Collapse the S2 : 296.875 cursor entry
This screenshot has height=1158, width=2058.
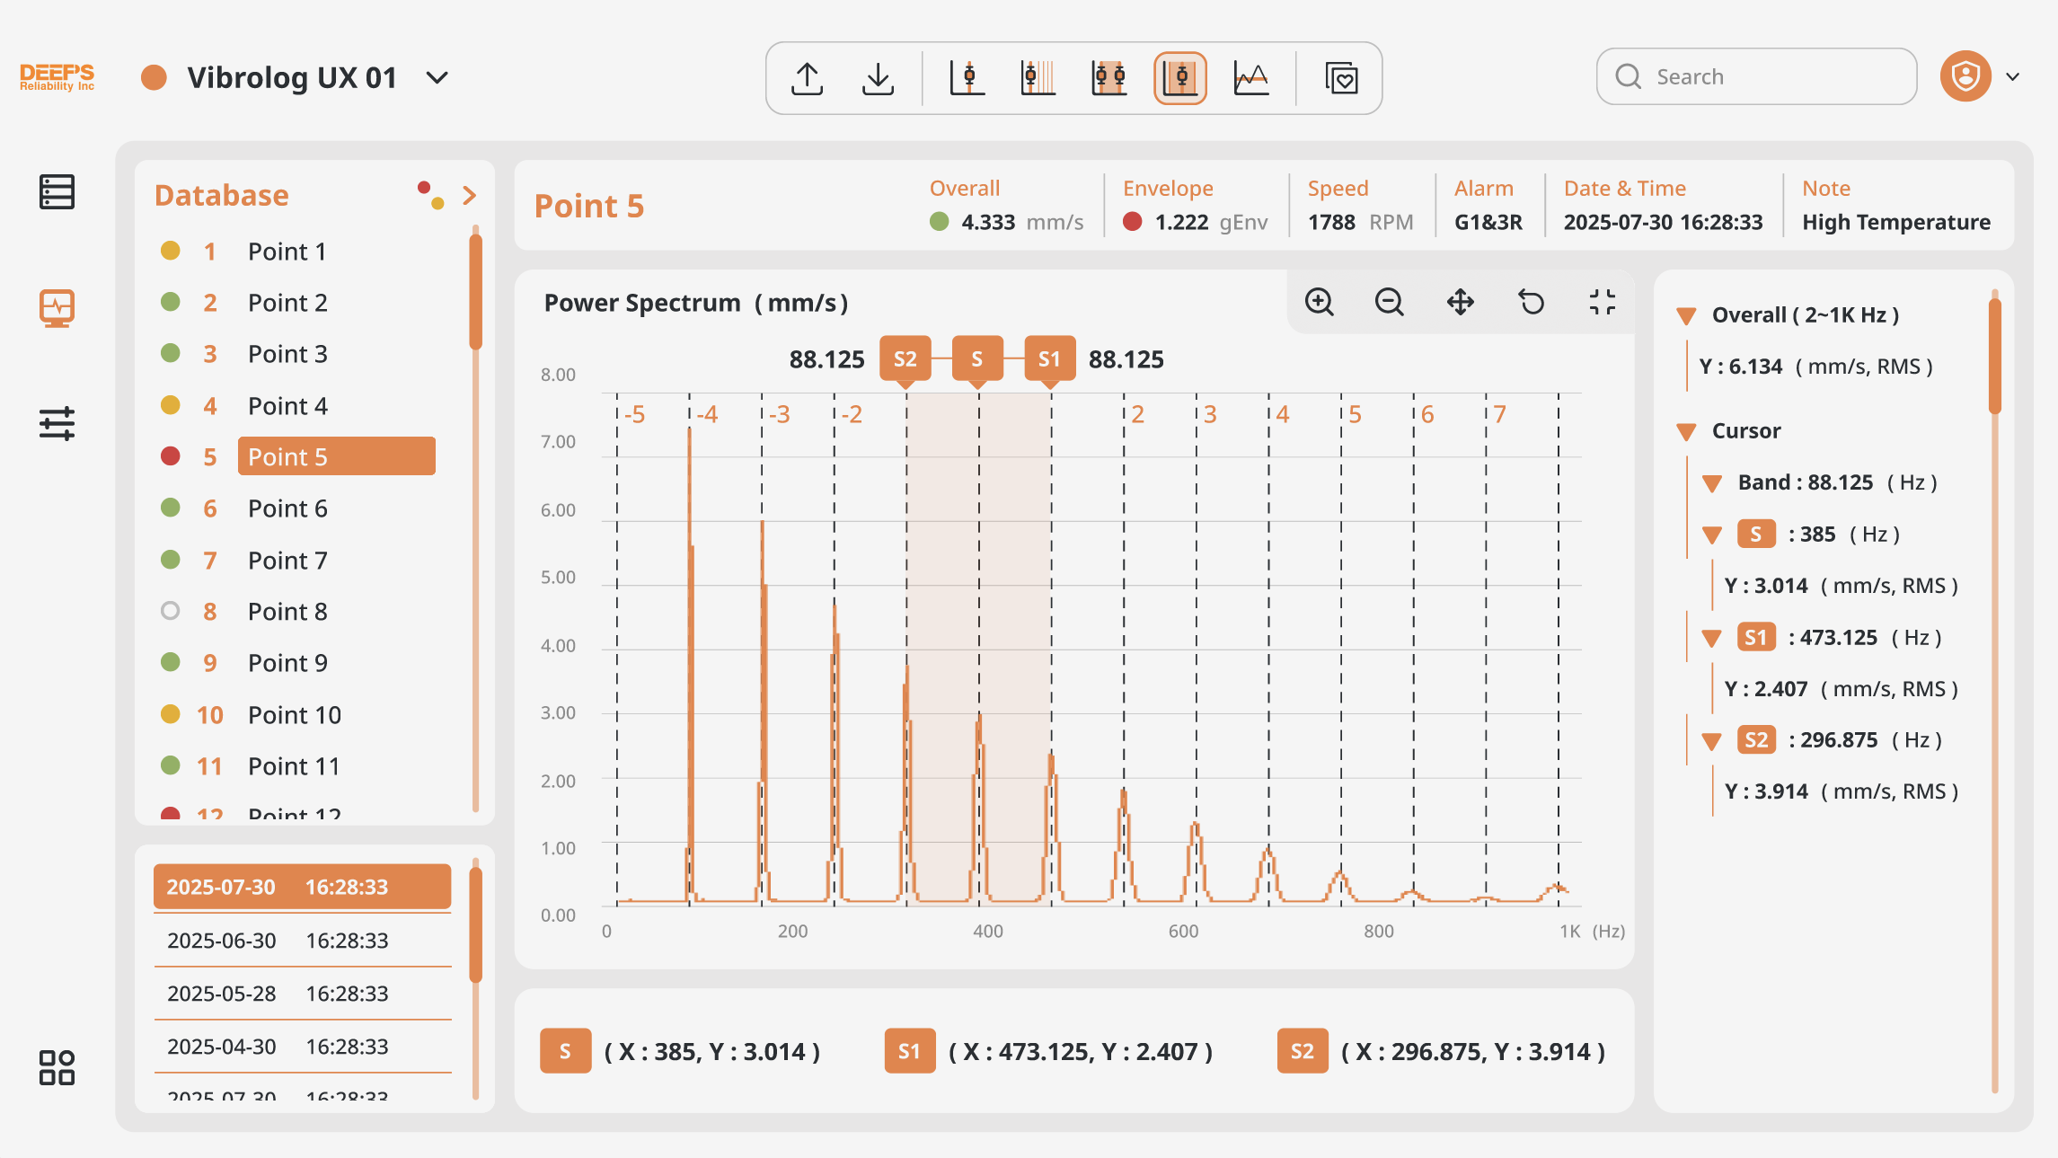coord(1712,741)
